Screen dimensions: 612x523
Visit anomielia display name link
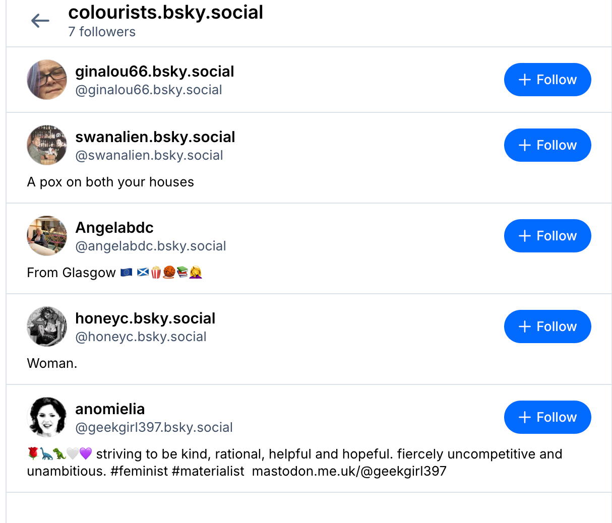[110, 409]
